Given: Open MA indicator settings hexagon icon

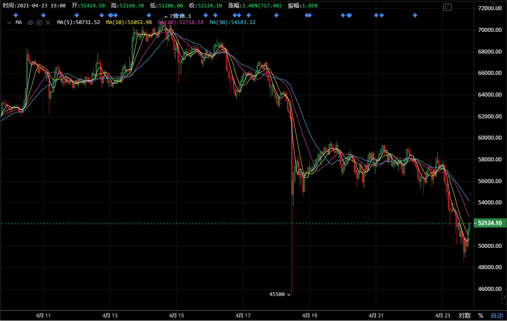Looking at the screenshot, I should [39, 22].
